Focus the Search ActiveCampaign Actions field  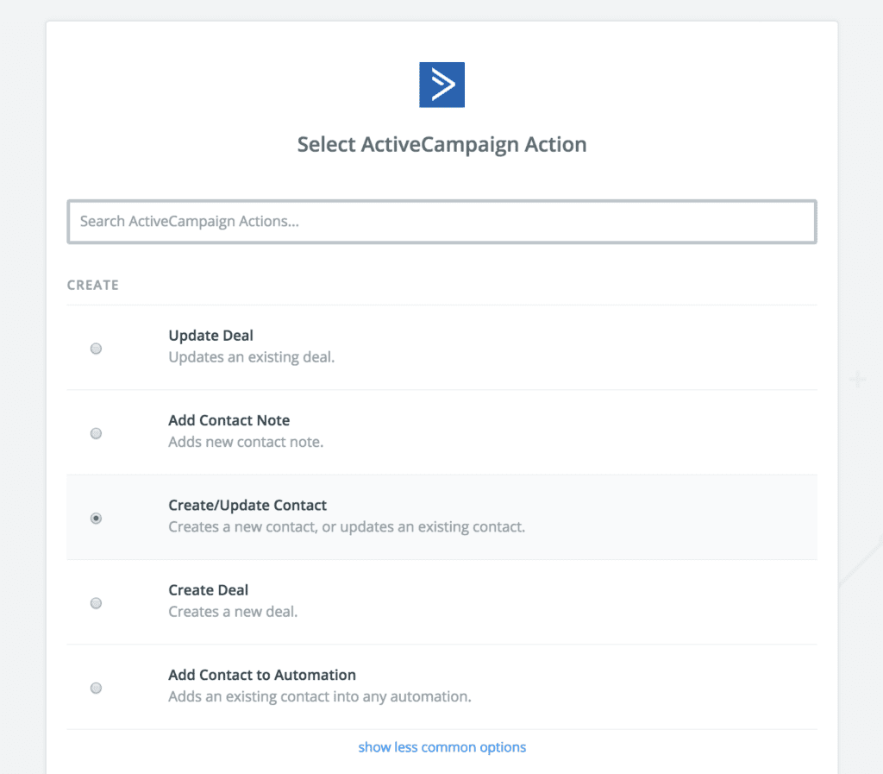[441, 222]
